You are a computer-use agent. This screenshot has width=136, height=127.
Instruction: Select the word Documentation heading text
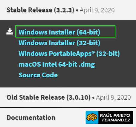[x=31, y=117]
